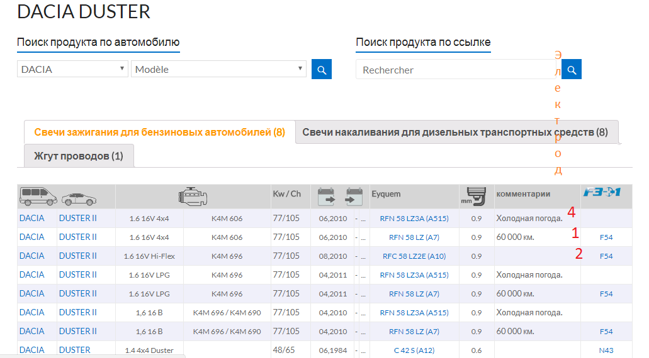Open the Жгут проводов (1) tab

(x=79, y=156)
